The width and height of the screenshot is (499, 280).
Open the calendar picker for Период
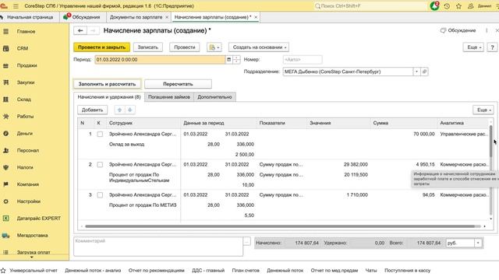click(228, 59)
